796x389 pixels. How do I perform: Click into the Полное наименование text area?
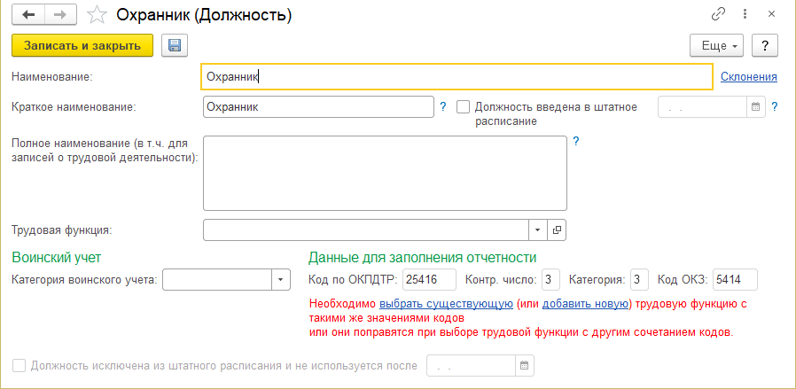pyautogui.click(x=385, y=171)
